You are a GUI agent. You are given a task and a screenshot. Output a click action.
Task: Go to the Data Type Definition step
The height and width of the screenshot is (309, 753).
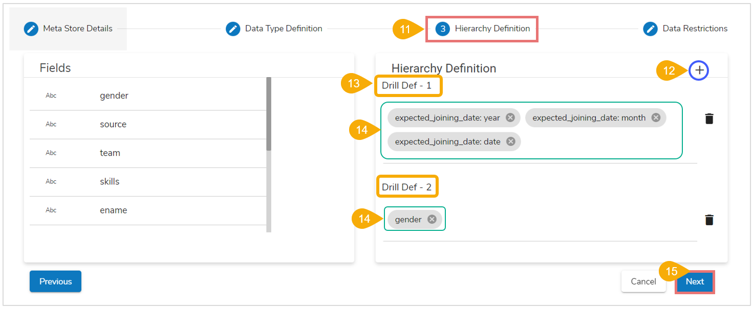[274, 29]
